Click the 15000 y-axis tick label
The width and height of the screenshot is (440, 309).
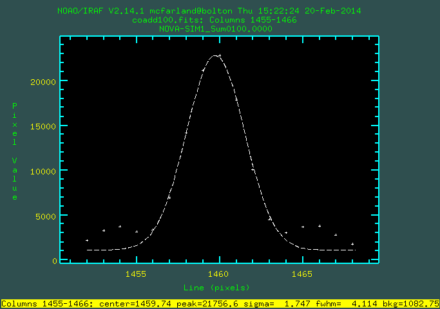click(x=44, y=126)
